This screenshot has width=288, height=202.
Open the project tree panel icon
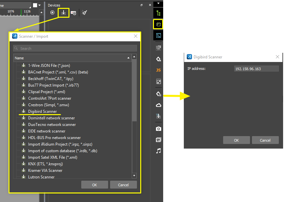pos(159,13)
